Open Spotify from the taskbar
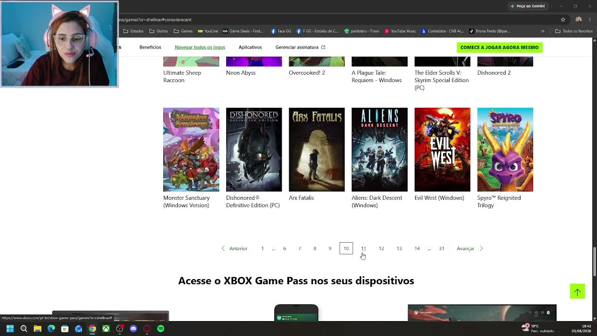This screenshot has height=336, width=597. click(x=161, y=329)
